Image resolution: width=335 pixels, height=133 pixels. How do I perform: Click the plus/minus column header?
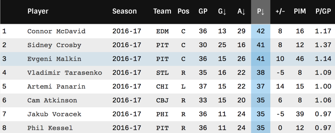(x=280, y=11)
